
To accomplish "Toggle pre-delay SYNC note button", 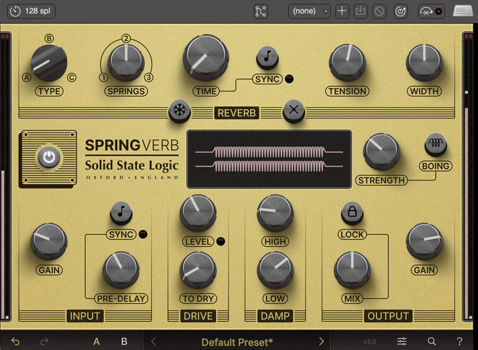I will click(x=121, y=213).
